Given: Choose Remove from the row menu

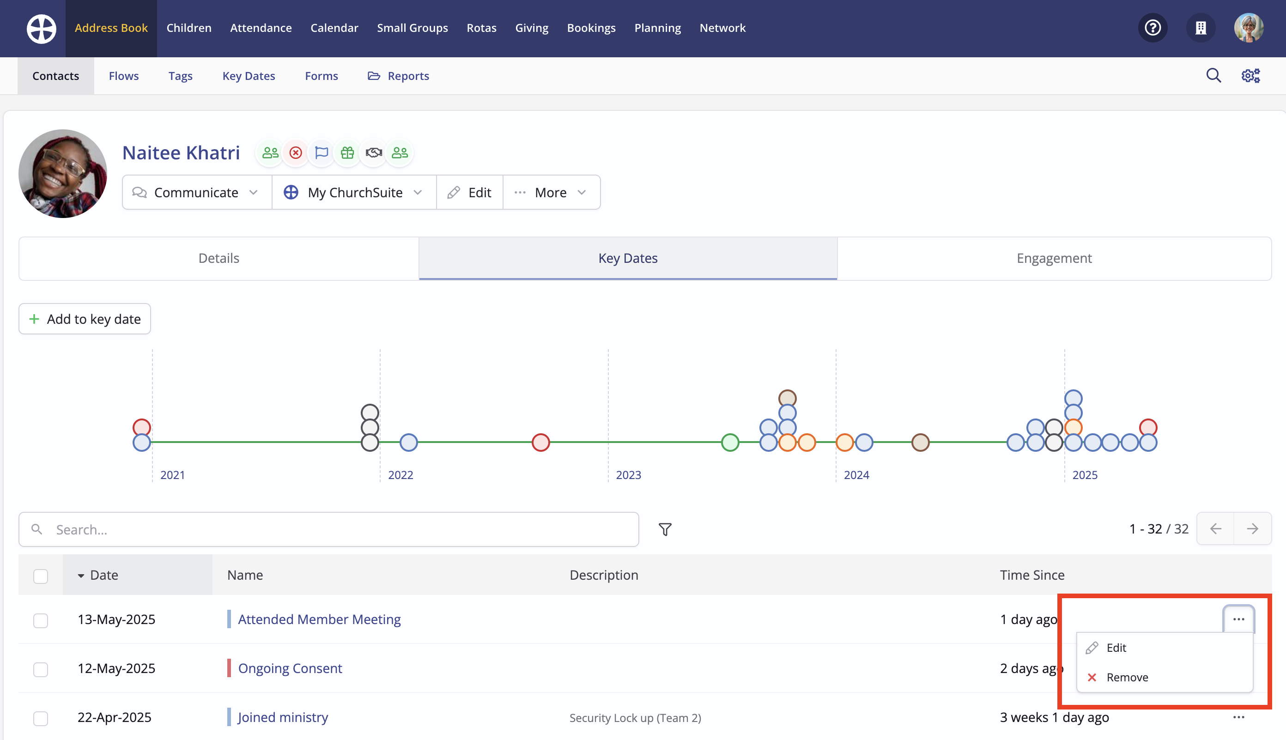Looking at the screenshot, I should click(x=1127, y=677).
